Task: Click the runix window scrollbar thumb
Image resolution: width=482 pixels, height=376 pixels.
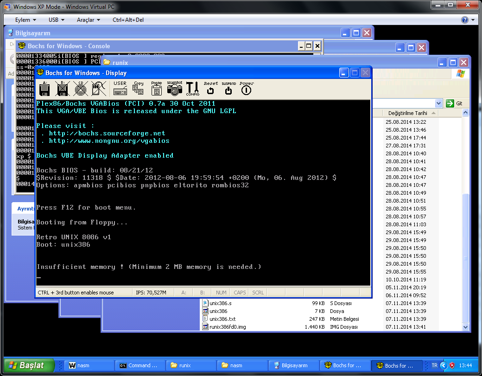Action: pyautogui.click(x=465, y=258)
